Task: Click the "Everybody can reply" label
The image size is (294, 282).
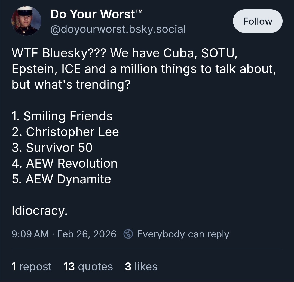Action: pyautogui.click(x=183, y=234)
